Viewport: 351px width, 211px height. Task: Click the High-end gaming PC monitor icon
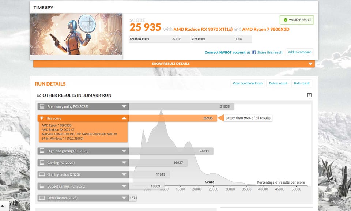tap(42, 151)
